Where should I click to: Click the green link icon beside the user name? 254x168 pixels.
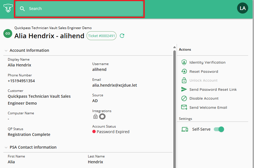[8, 33]
